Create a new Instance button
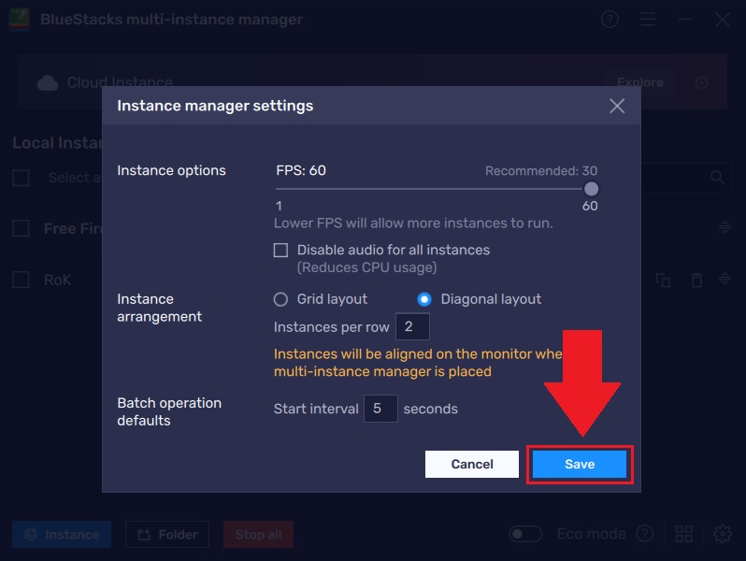This screenshot has width=746, height=561. 62,535
